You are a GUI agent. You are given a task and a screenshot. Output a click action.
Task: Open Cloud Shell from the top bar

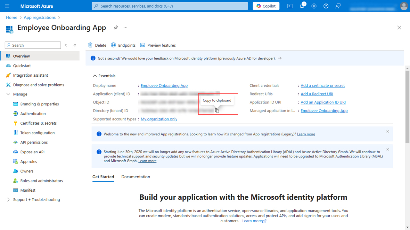tap(290, 6)
